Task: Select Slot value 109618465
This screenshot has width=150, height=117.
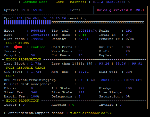Action: pos(40,35)
